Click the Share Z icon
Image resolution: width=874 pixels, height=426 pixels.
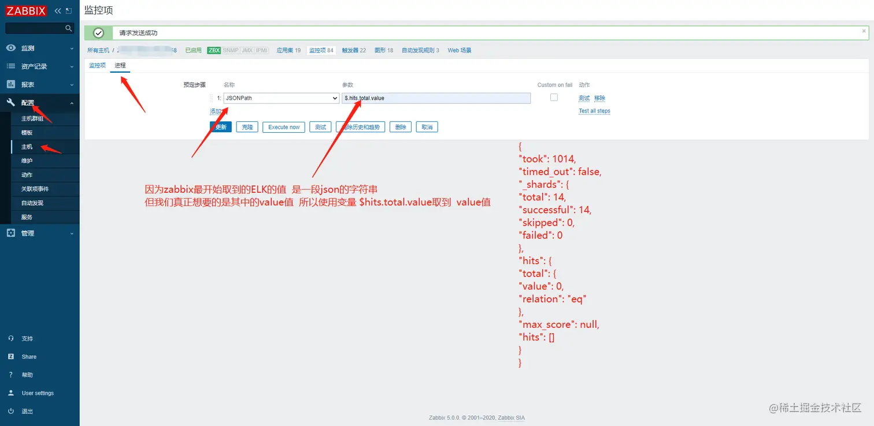pos(11,357)
